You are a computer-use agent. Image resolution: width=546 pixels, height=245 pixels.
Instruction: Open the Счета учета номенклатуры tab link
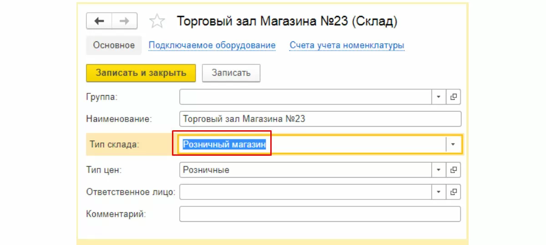click(347, 46)
